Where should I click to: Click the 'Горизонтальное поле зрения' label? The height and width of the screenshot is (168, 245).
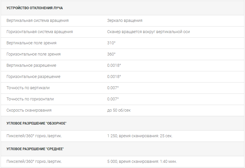point(33,54)
